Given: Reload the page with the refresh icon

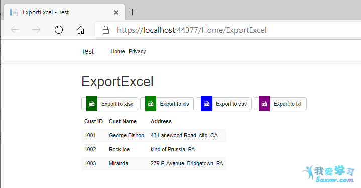Looking at the screenshot, I should pyautogui.click(x=58, y=30).
